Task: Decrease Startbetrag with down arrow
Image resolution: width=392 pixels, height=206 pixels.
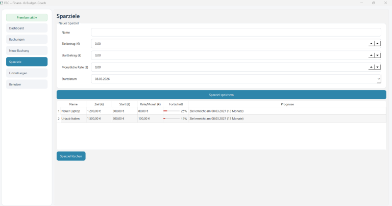Action: (x=378, y=55)
